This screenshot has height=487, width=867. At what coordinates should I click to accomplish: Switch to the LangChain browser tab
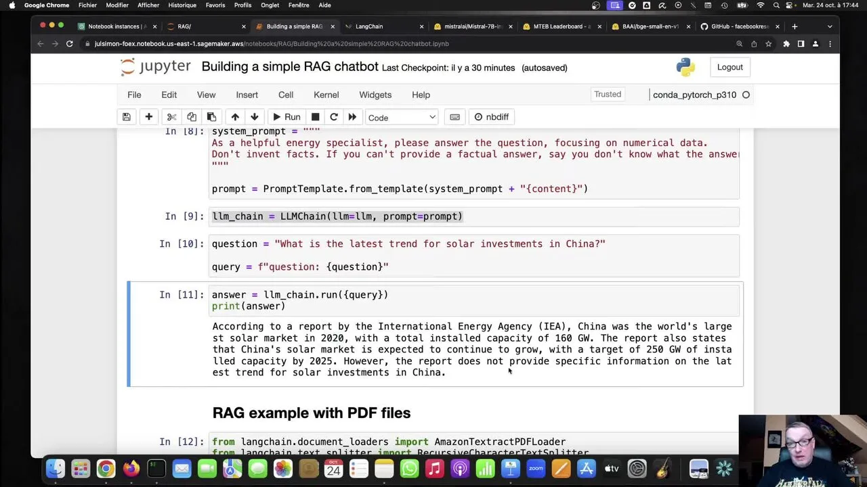[x=383, y=26]
